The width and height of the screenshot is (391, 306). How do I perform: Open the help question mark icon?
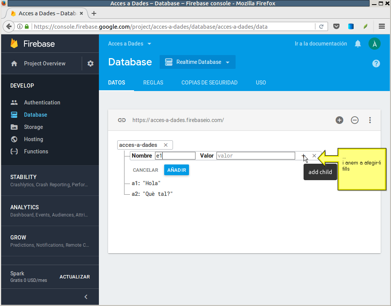click(376, 63)
